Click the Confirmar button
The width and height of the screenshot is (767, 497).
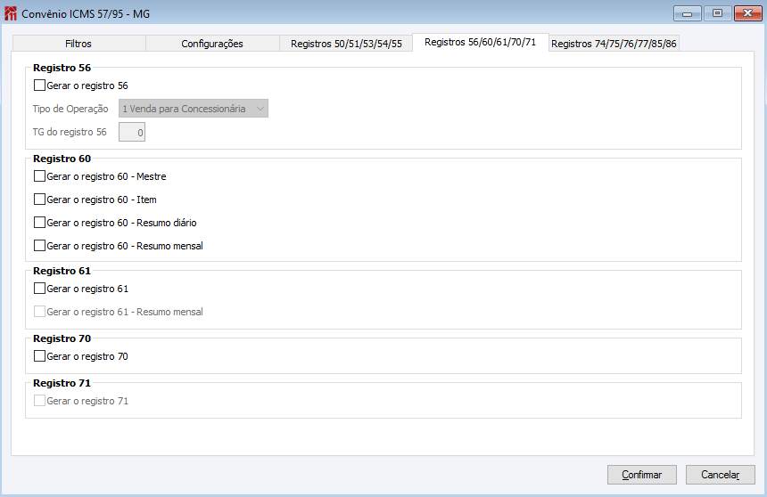click(642, 475)
